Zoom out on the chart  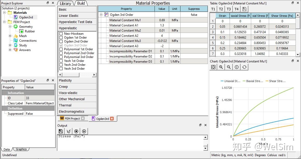click(229, 67)
